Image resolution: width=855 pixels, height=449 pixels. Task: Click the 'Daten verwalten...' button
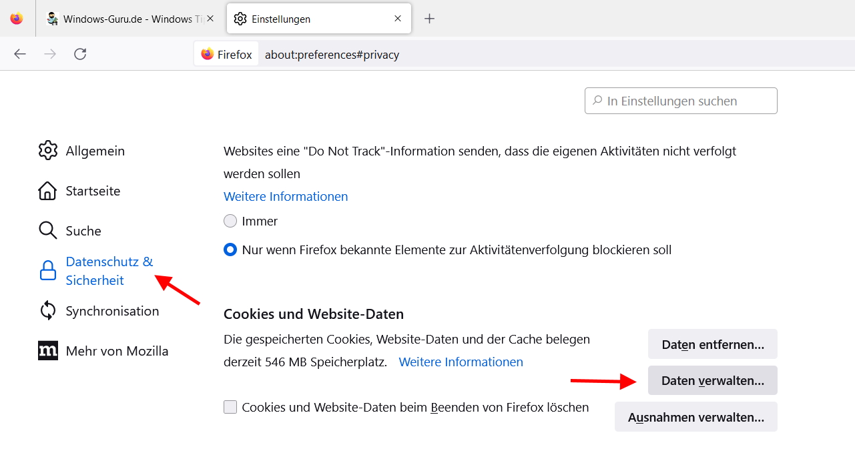pyautogui.click(x=712, y=380)
